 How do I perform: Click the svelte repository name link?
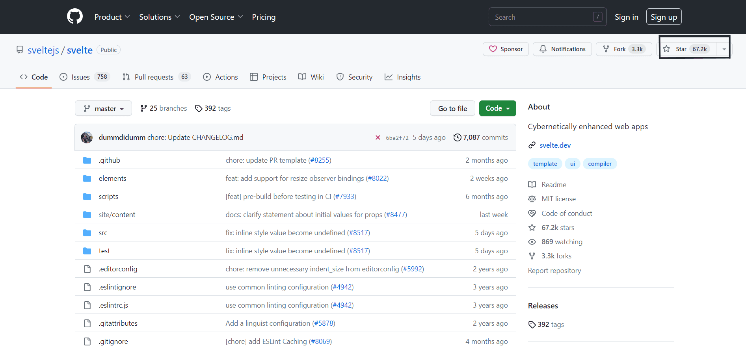(x=80, y=50)
